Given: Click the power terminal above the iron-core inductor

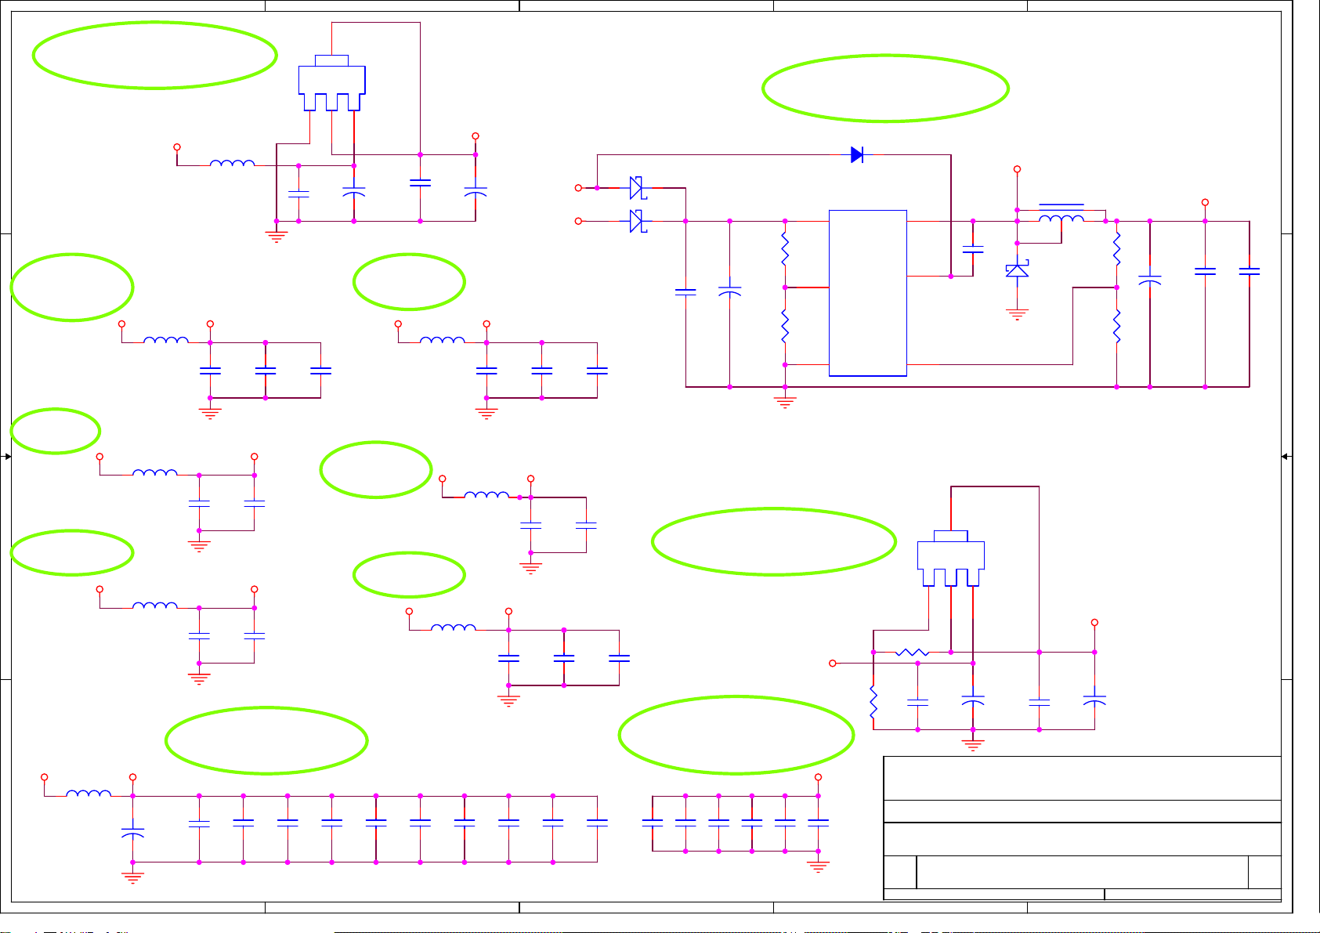Looking at the screenshot, I should [x=1017, y=169].
